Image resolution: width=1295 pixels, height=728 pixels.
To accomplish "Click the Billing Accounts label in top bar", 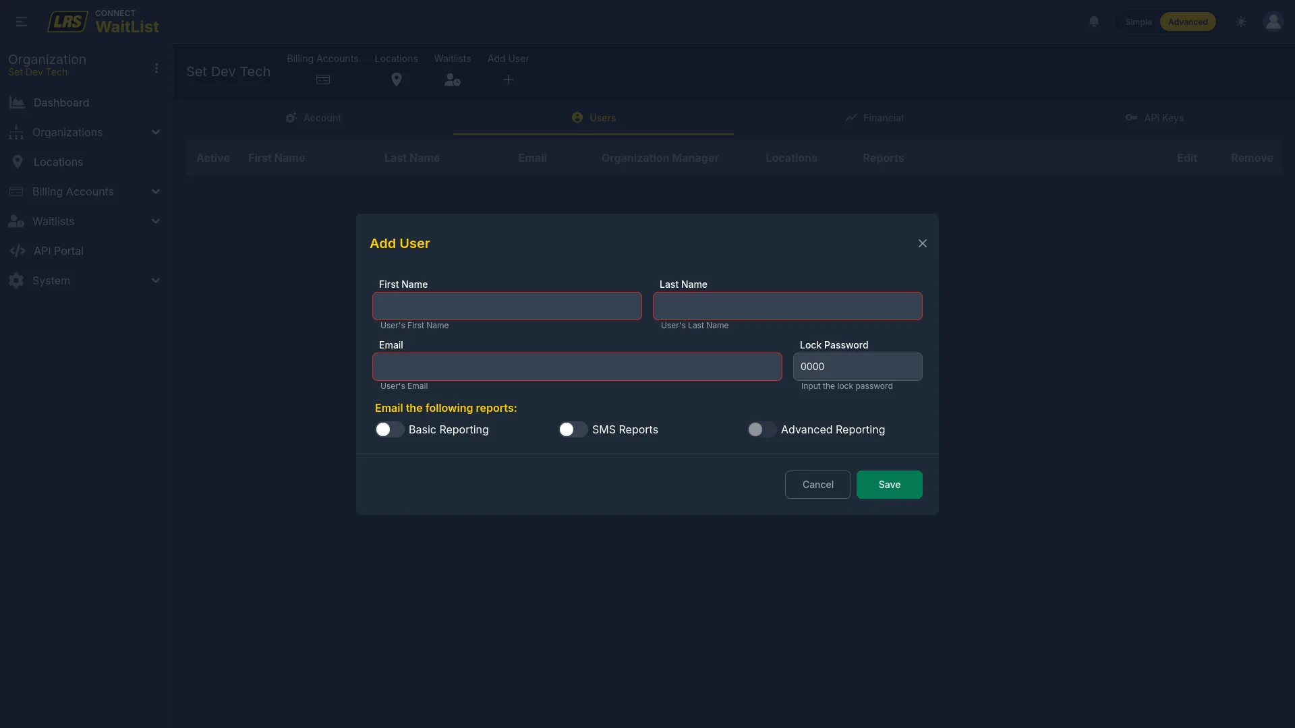I will point(322,59).
